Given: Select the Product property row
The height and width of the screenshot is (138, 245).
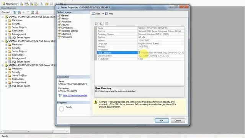Looking at the screenshot, I should [140, 31].
